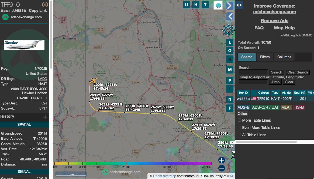Click the R map button
Viewport: 314px width, 179px height.
pyautogui.click(x=230, y=100)
